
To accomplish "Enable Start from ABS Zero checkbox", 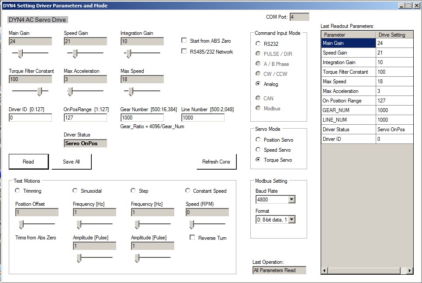I will [x=184, y=41].
